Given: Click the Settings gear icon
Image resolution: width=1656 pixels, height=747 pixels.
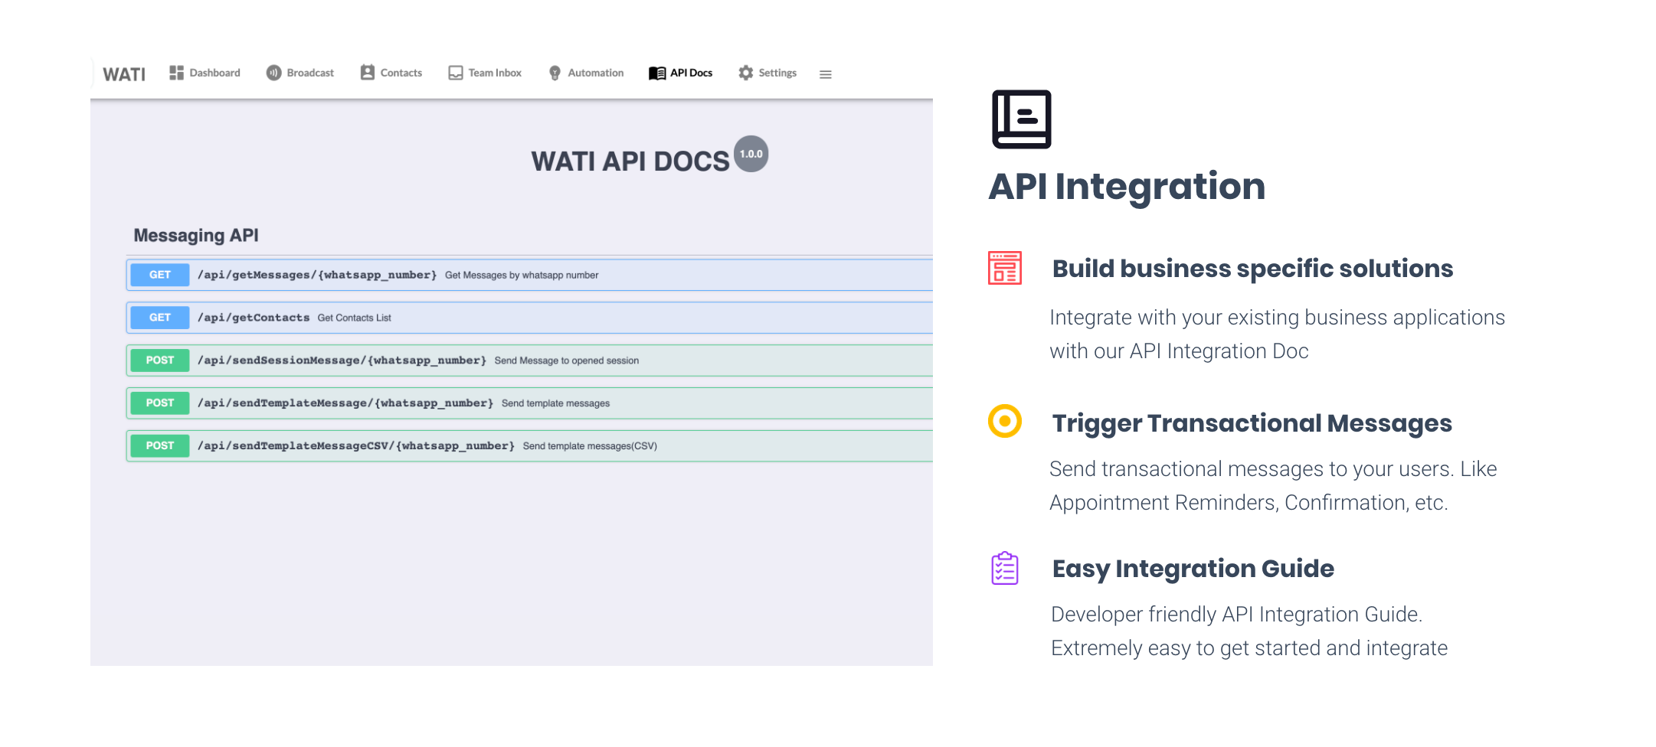Looking at the screenshot, I should (x=746, y=73).
